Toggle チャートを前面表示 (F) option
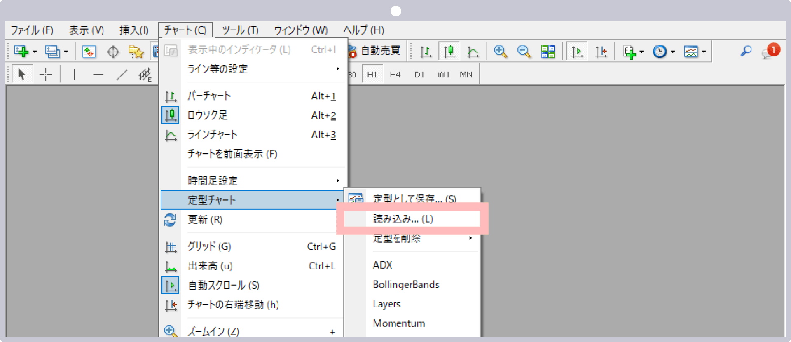 pyautogui.click(x=252, y=154)
